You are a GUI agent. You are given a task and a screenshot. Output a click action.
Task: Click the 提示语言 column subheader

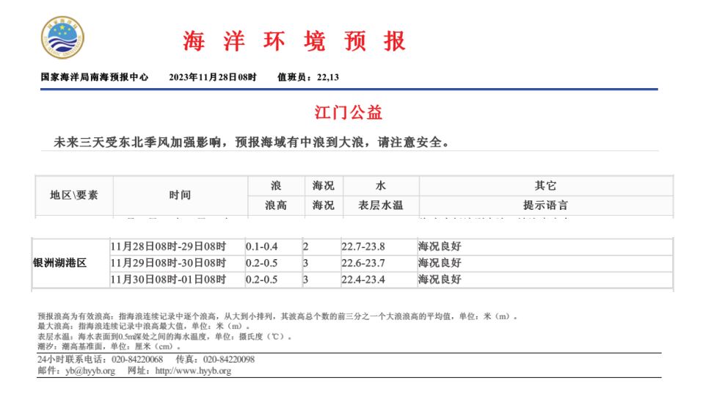coord(545,206)
